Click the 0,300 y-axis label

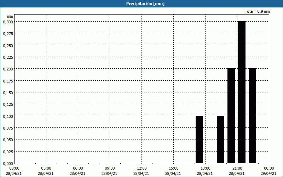(8, 22)
